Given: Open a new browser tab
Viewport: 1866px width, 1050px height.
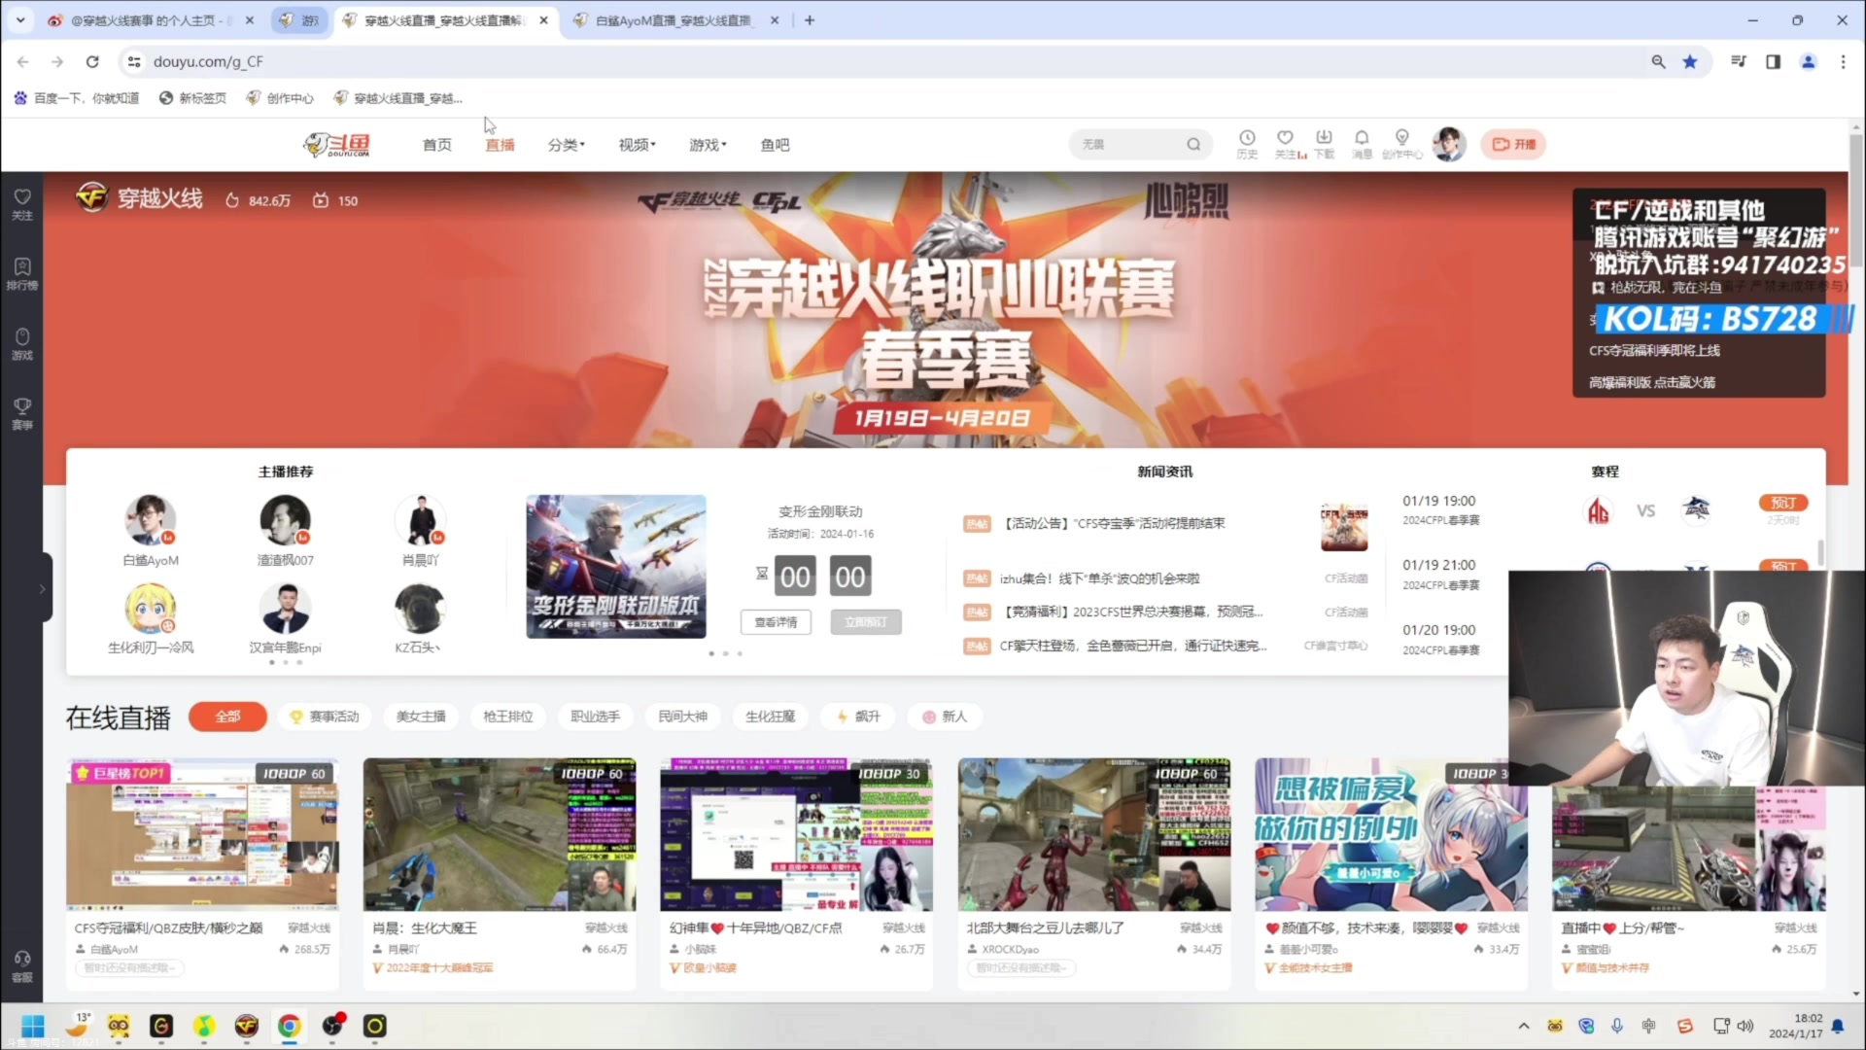Looking at the screenshot, I should pyautogui.click(x=810, y=19).
